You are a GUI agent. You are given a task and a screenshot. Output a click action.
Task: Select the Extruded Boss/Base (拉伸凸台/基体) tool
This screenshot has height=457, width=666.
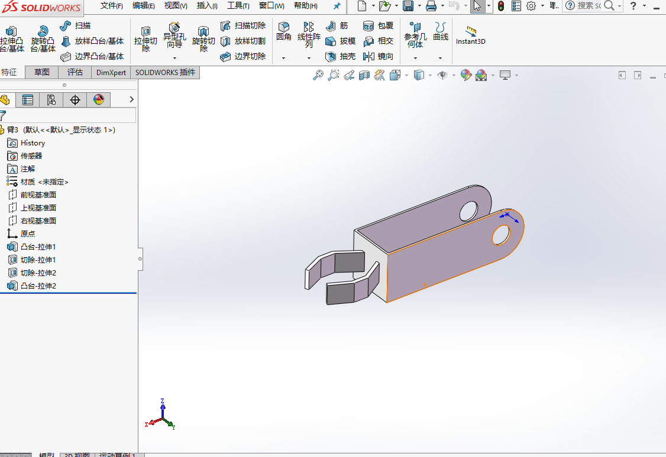[11, 38]
